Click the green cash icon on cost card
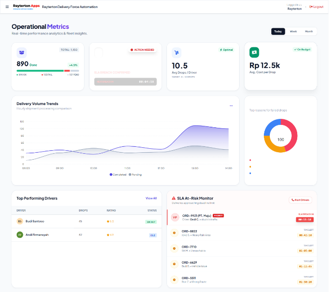The height and width of the screenshot is (292, 329). pos(254,52)
